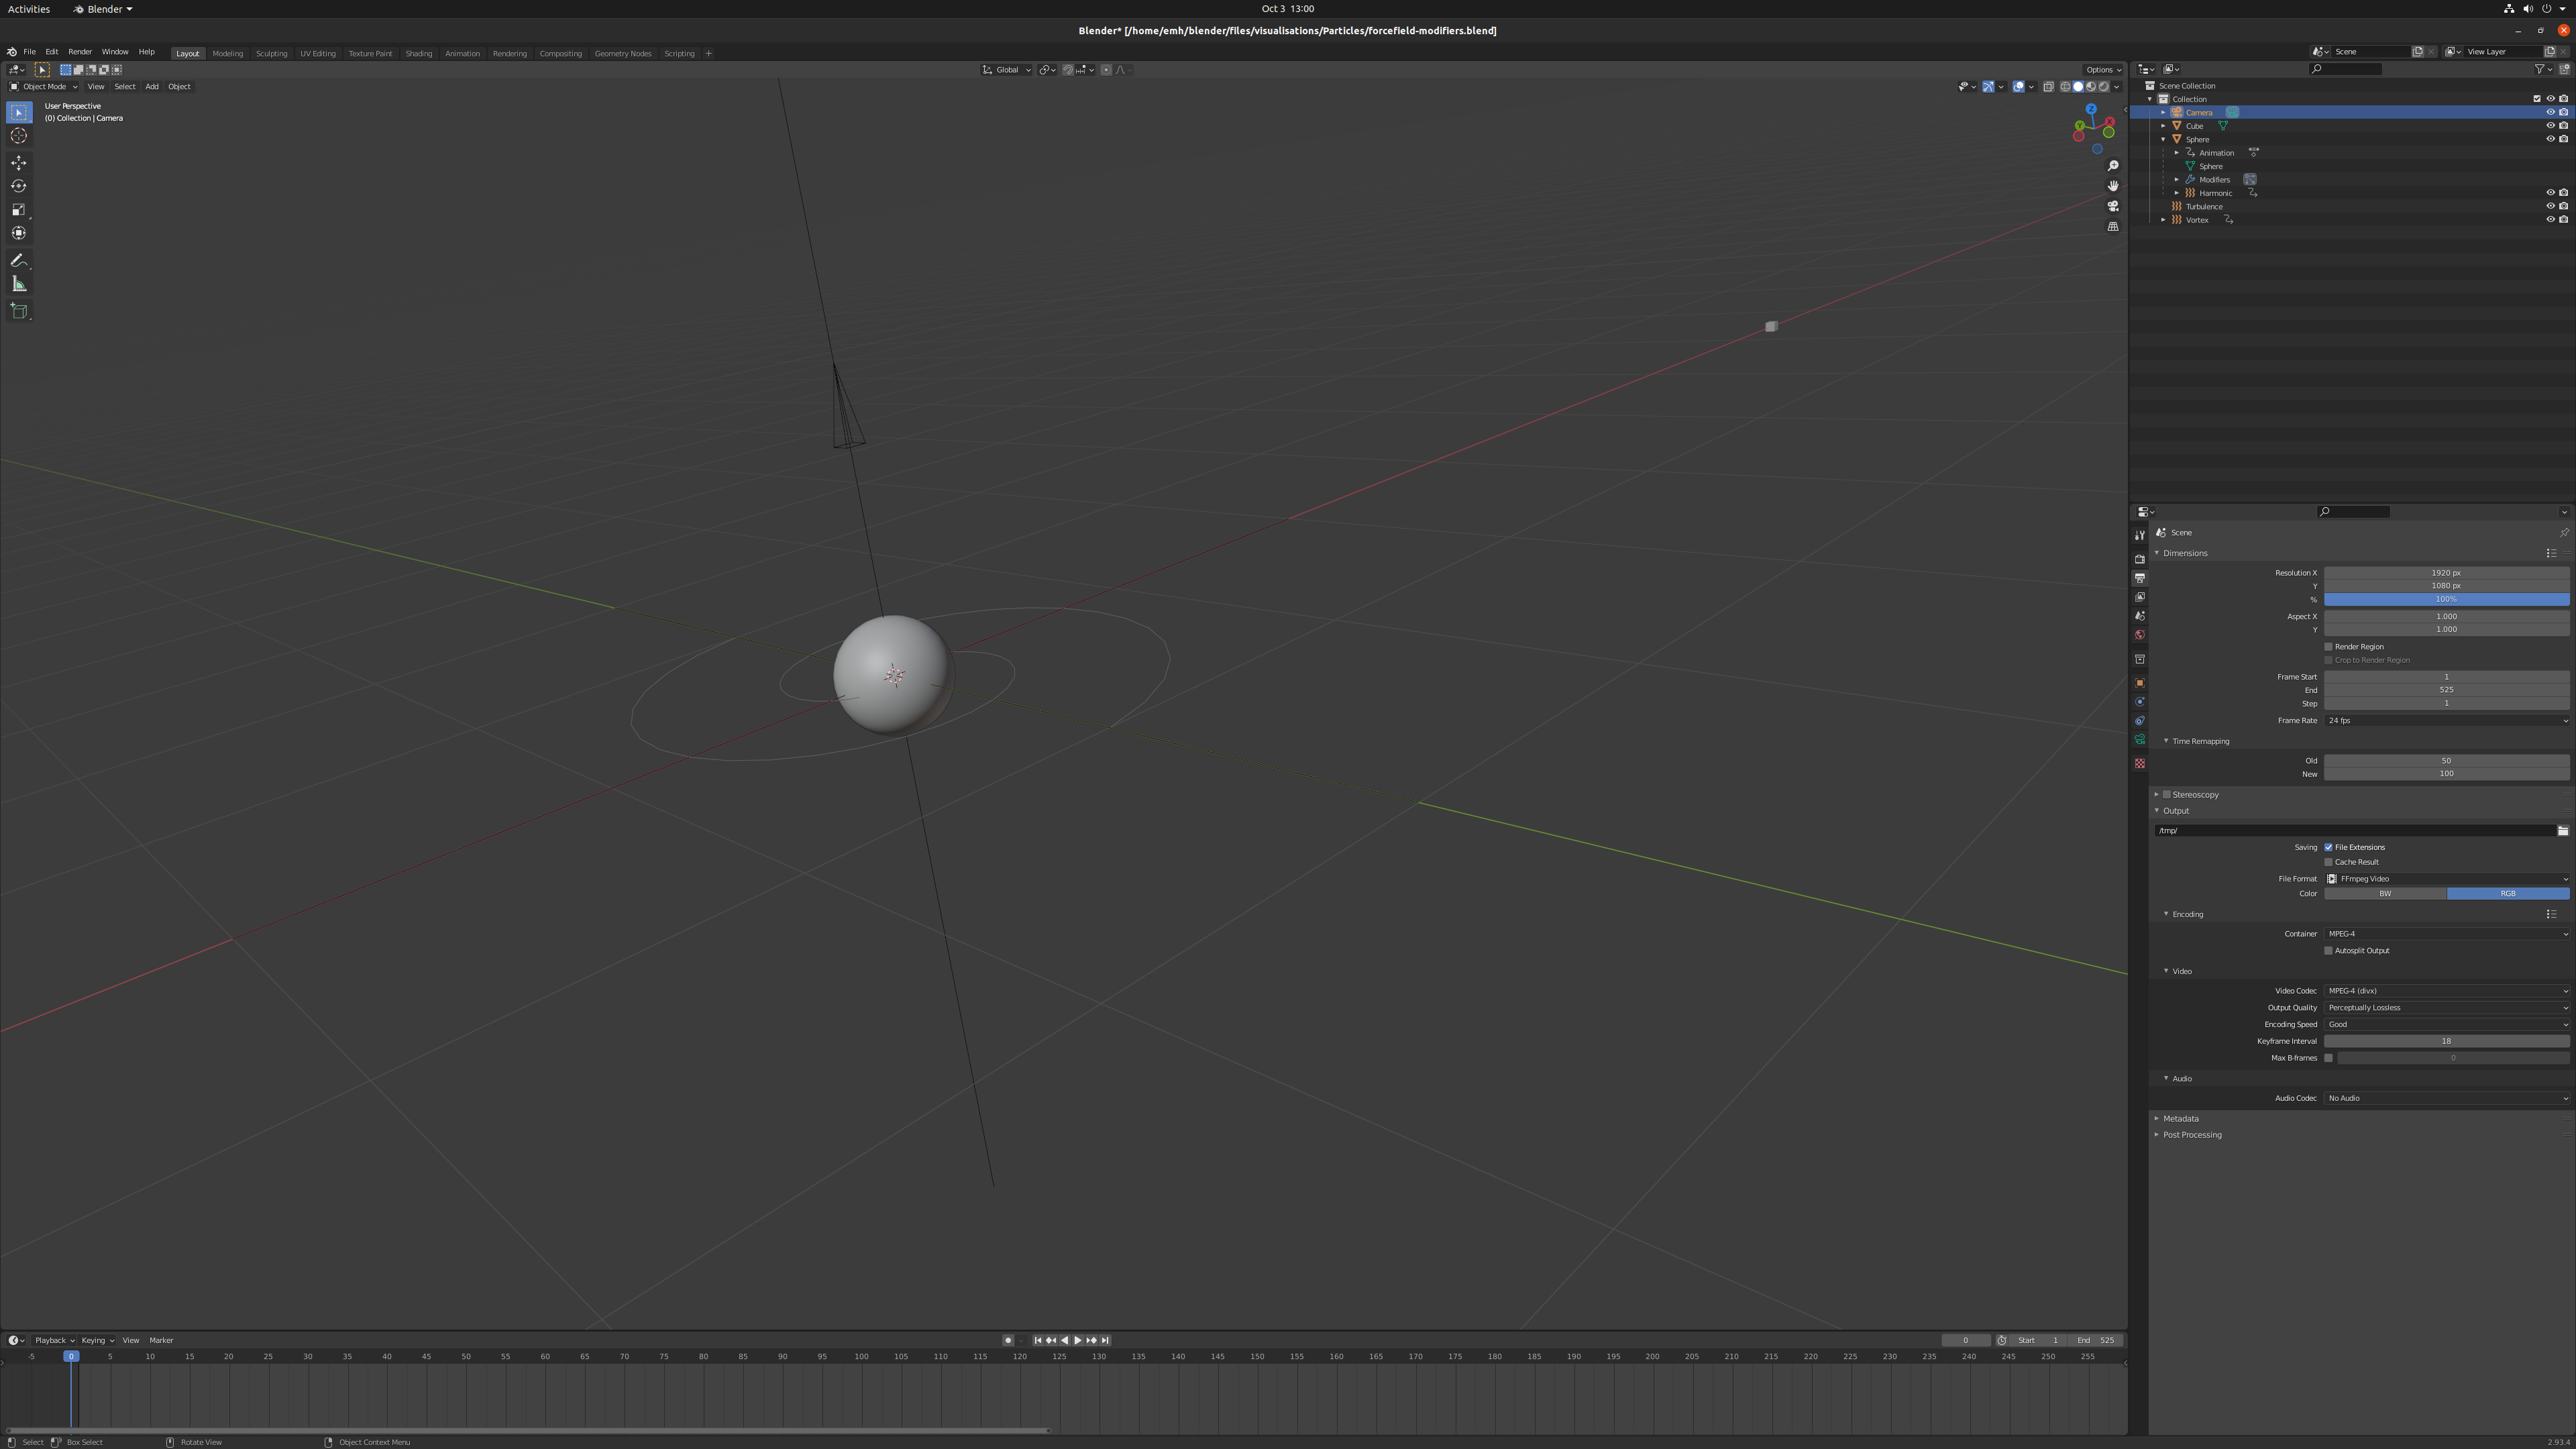Uncheck the File Extensions checkbox

coord(2328,848)
